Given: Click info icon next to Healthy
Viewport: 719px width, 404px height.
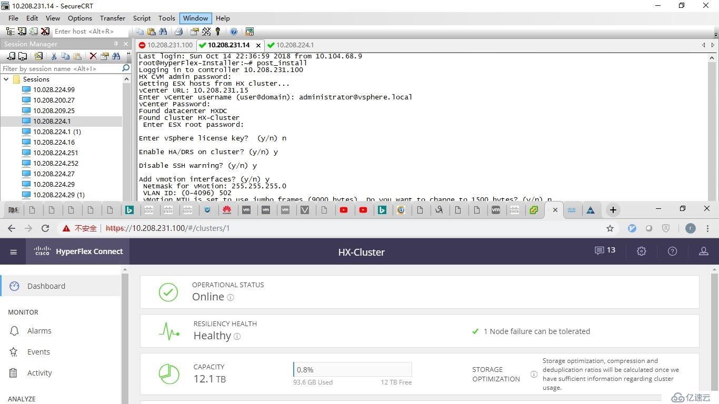Looking at the screenshot, I should point(237,336).
